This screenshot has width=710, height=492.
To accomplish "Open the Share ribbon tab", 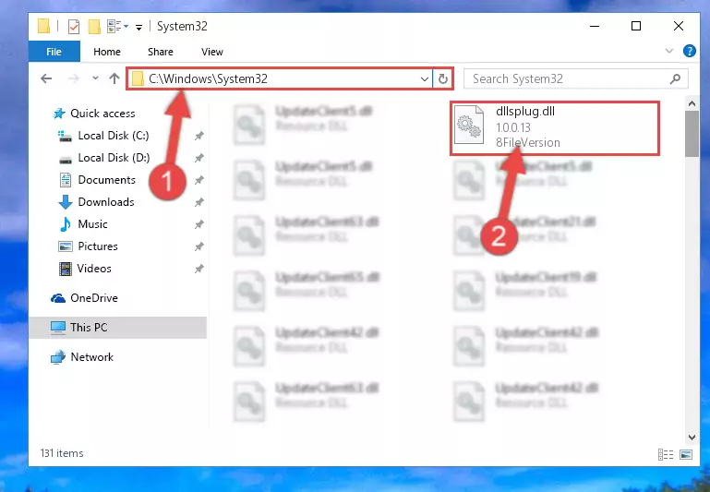I will pos(161,52).
